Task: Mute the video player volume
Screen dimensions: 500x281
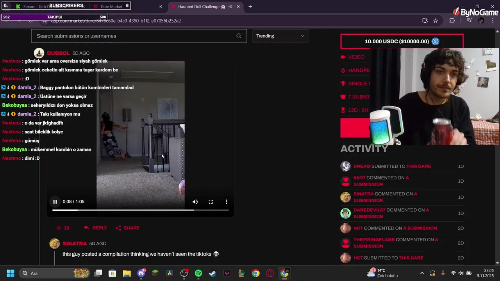Action: tap(195, 202)
